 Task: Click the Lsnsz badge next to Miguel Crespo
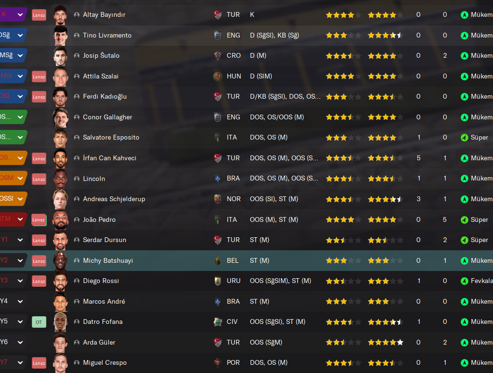point(39,363)
